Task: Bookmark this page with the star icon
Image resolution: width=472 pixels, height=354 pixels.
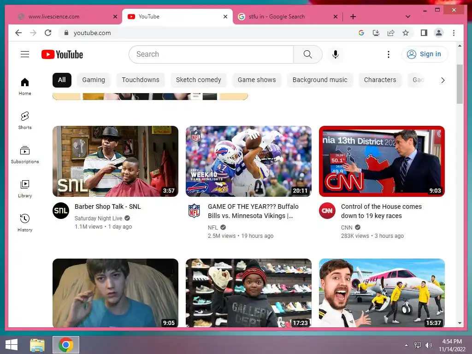Action: 406,33
